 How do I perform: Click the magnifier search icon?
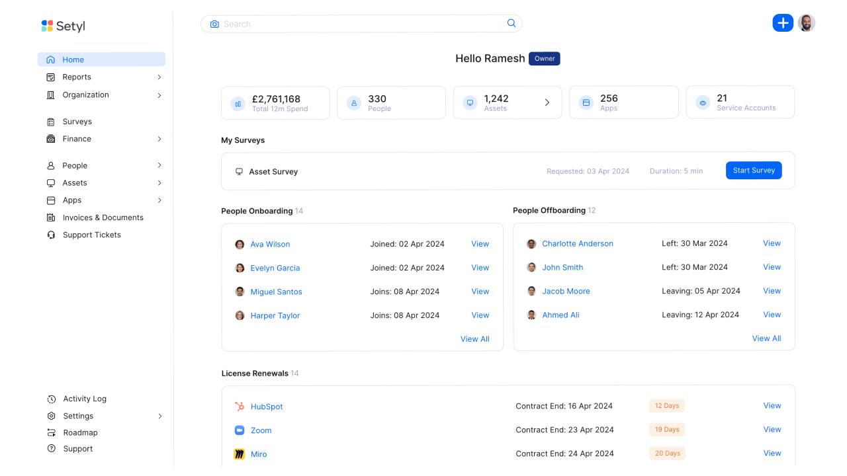[512, 23]
